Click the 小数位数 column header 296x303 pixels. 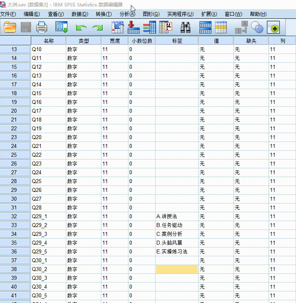[142, 41]
